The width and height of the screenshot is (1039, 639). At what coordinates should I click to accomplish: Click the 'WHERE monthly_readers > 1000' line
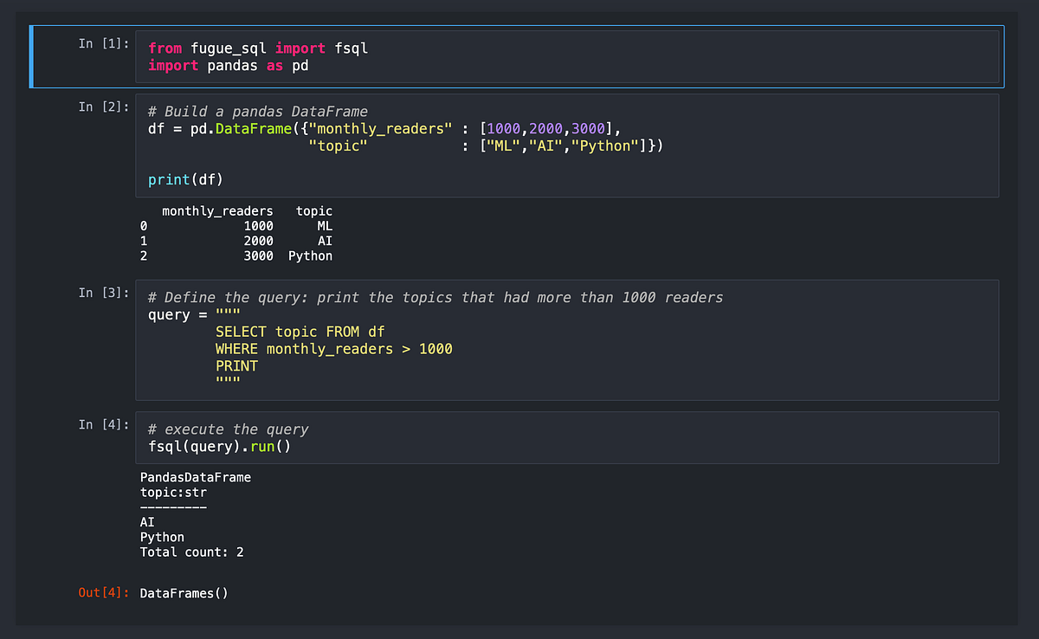click(x=334, y=349)
